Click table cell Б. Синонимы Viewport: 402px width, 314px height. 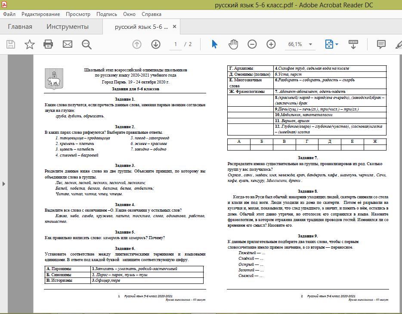pos(68,275)
